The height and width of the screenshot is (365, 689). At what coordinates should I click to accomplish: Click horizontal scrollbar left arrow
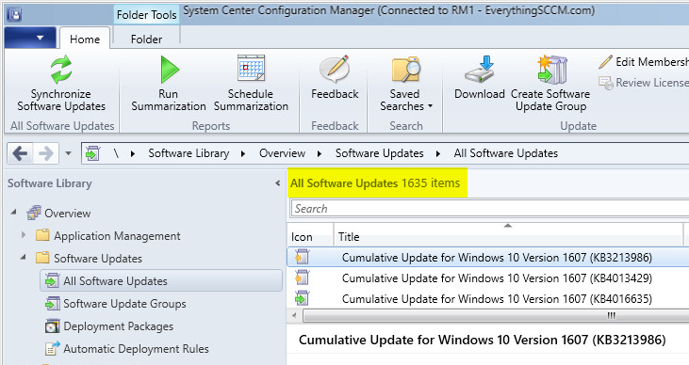294,315
